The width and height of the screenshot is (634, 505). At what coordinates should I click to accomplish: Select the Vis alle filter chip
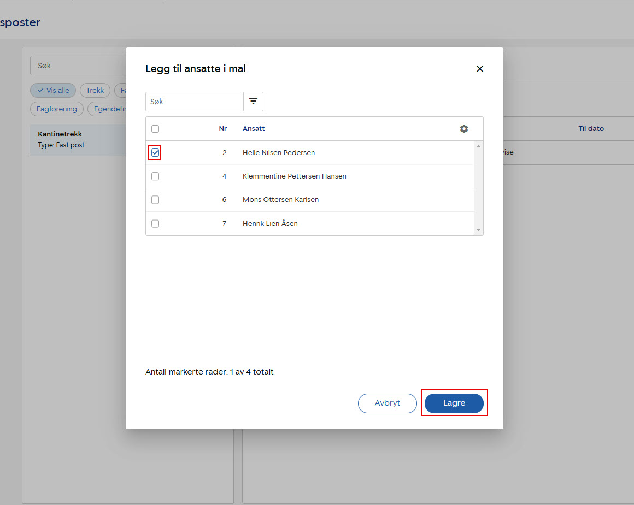point(53,91)
